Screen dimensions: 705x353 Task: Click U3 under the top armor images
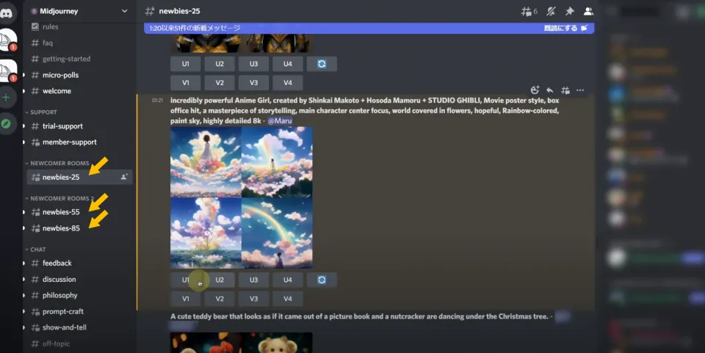[x=253, y=64]
